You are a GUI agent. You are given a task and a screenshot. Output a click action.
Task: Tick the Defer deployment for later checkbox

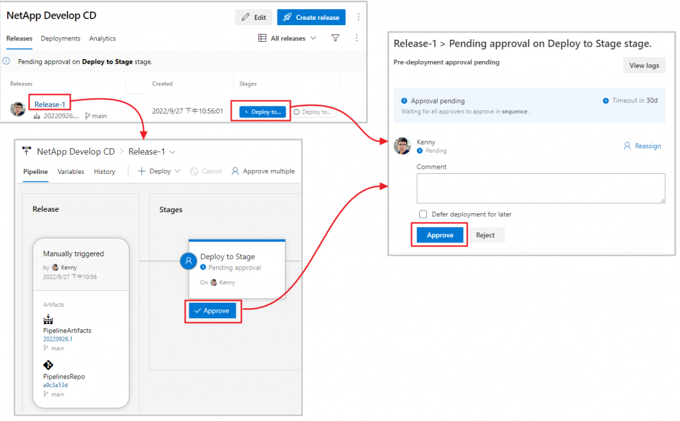pos(423,214)
